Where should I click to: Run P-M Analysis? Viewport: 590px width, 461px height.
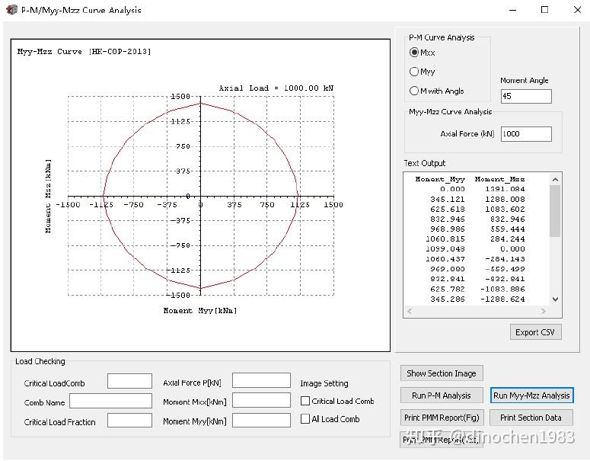pos(442,395)
